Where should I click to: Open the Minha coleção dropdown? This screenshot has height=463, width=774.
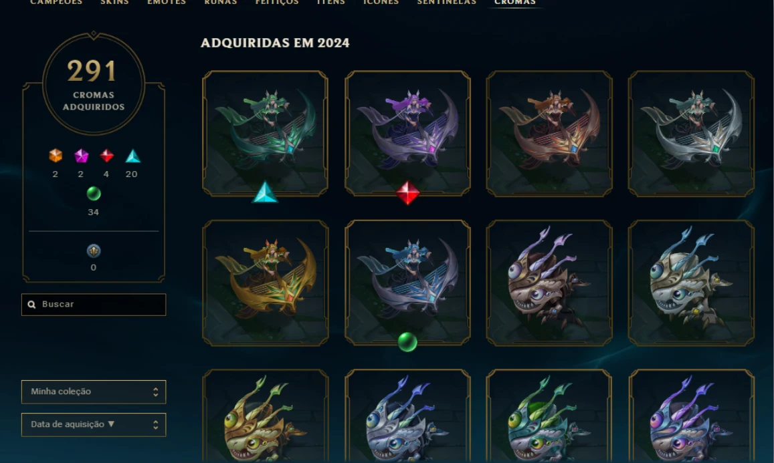[94, 392]
